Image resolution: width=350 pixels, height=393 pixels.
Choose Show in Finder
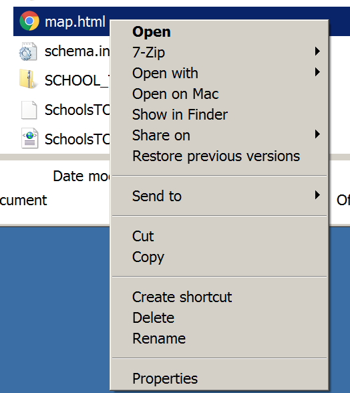click(219, 114)
